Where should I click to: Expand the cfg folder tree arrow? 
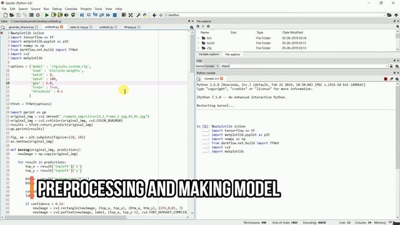198,48
